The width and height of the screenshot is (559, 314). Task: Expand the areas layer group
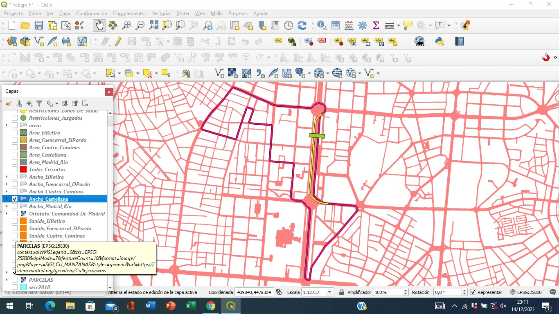point(7,126)
